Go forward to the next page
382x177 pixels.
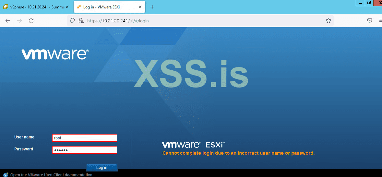click(x=19, y=21)
